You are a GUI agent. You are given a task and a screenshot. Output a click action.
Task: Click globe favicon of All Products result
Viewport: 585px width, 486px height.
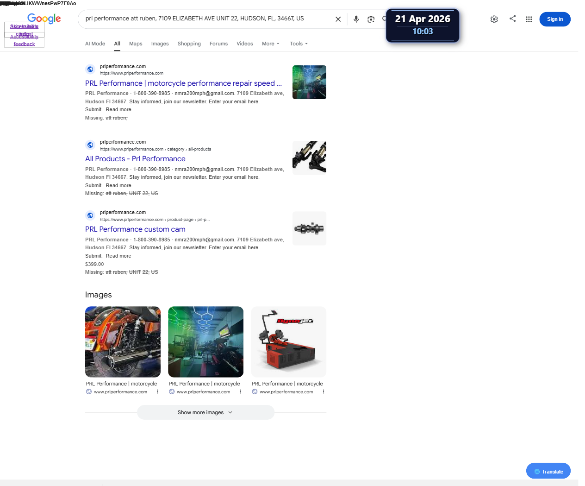pyautogui.click(x=90, y=145)
